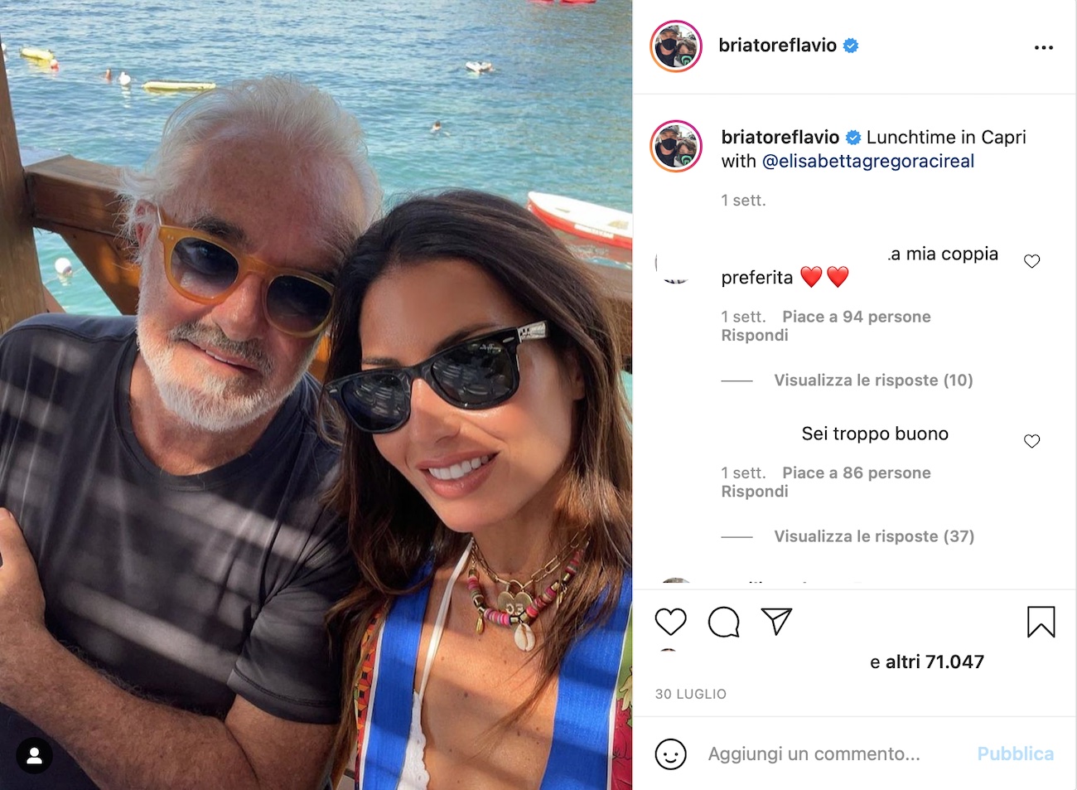Share the post via paper plane icon

(776, 622)
